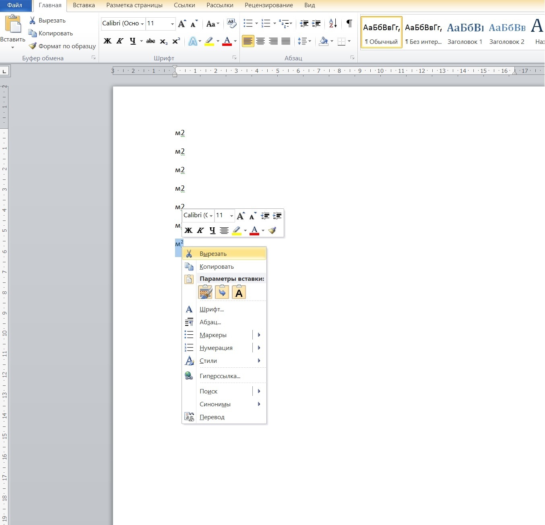Click Grow Font icon in ribbon
545x525 pixels.
[x=182, y=24]
